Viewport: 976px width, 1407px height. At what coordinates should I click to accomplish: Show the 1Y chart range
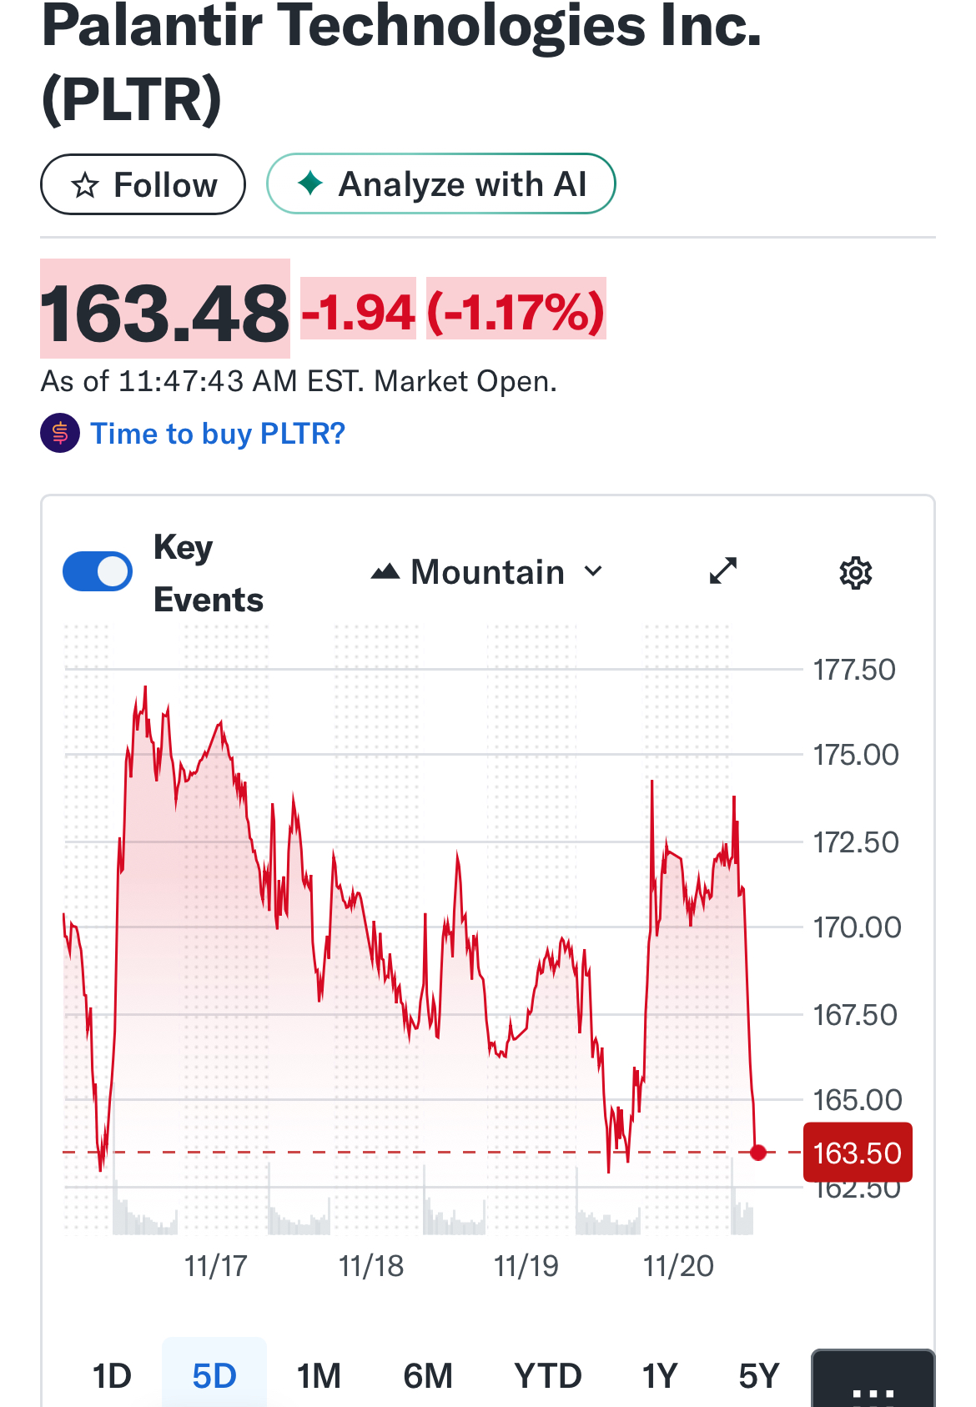659,1376
